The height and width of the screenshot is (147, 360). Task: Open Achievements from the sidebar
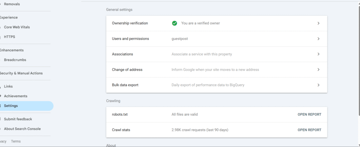(15, 96)
